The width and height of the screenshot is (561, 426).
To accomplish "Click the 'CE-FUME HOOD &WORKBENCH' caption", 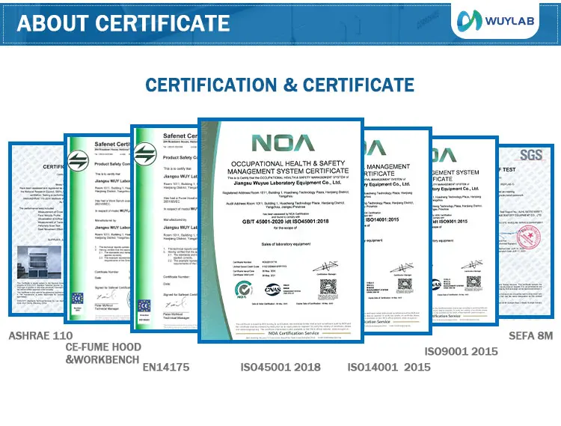I will 103,353.
